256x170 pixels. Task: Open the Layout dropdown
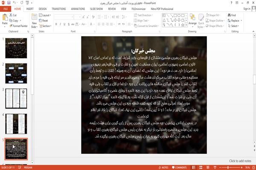pyautogui.click(x=45, y=15)
